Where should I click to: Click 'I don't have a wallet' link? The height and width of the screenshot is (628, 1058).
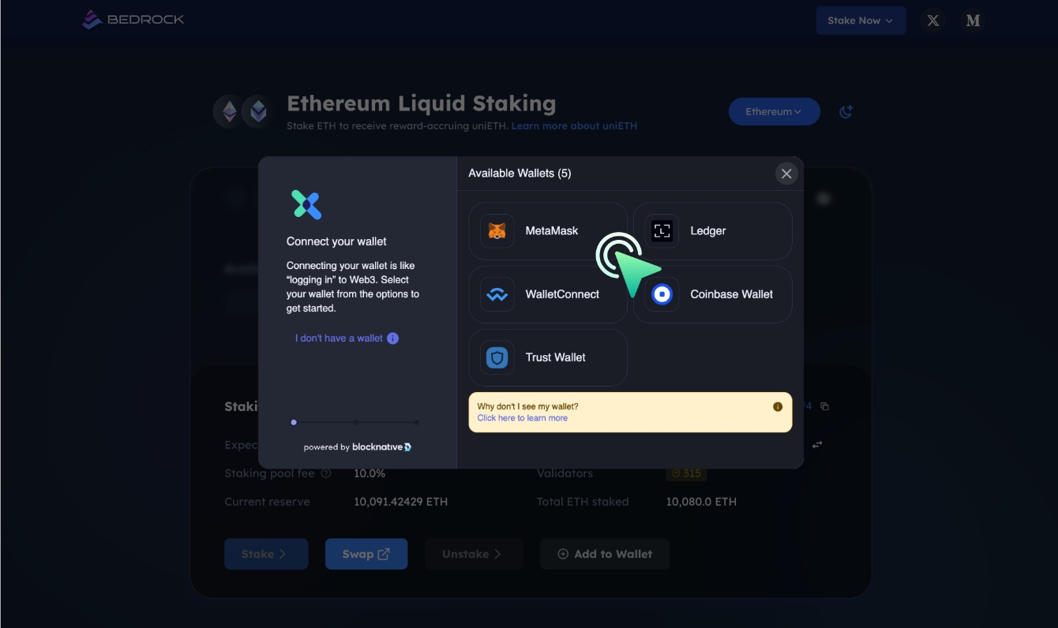pos(339,338)
